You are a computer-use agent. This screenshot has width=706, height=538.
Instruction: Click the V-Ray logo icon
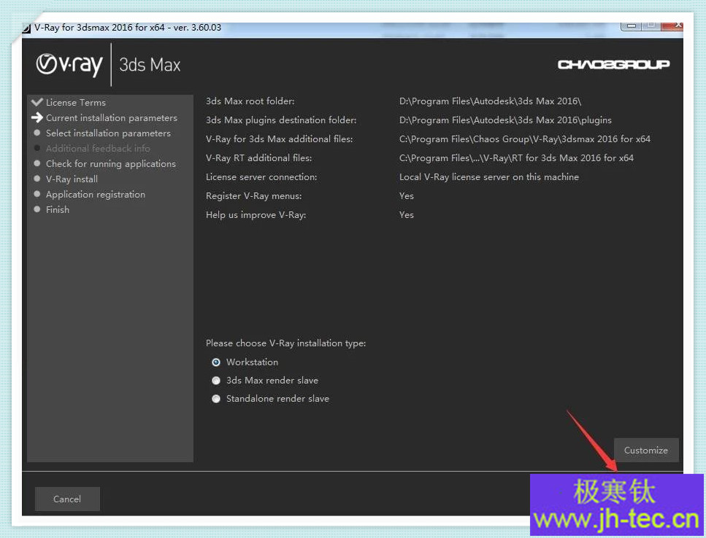(69, 65)
